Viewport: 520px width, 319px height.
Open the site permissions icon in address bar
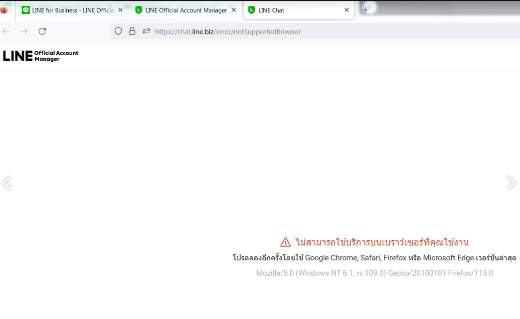[x=146, y=31]
